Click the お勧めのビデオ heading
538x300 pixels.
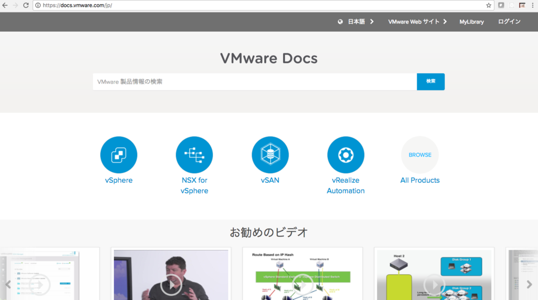(268, 232)
